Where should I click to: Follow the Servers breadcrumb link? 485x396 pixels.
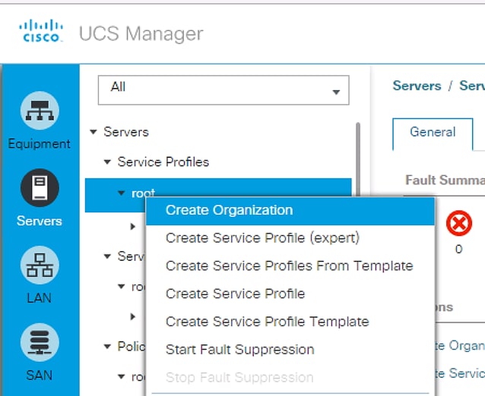417,86
